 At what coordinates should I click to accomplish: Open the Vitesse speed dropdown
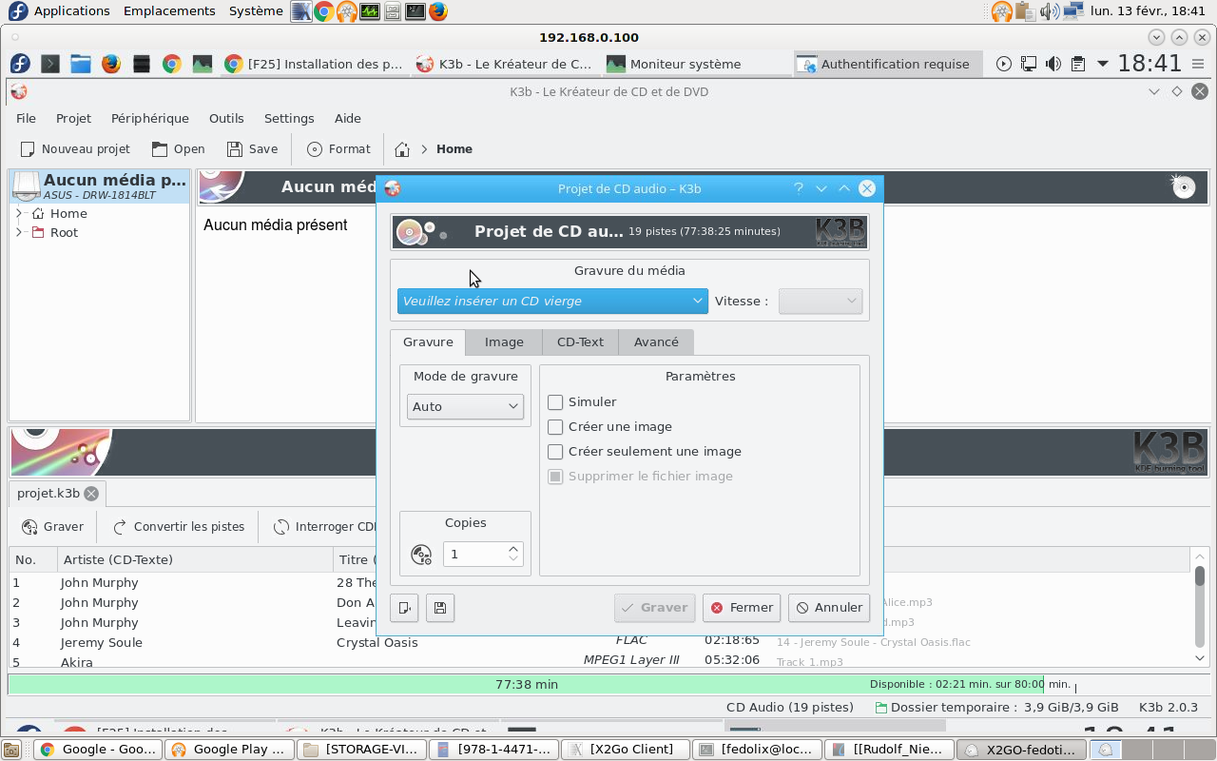[820, 301]
